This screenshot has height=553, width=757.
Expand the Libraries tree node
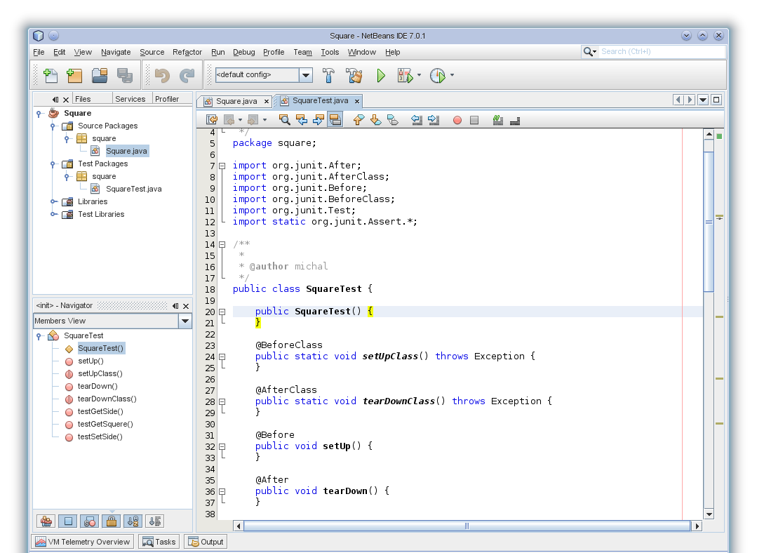[x=53, y=202]
